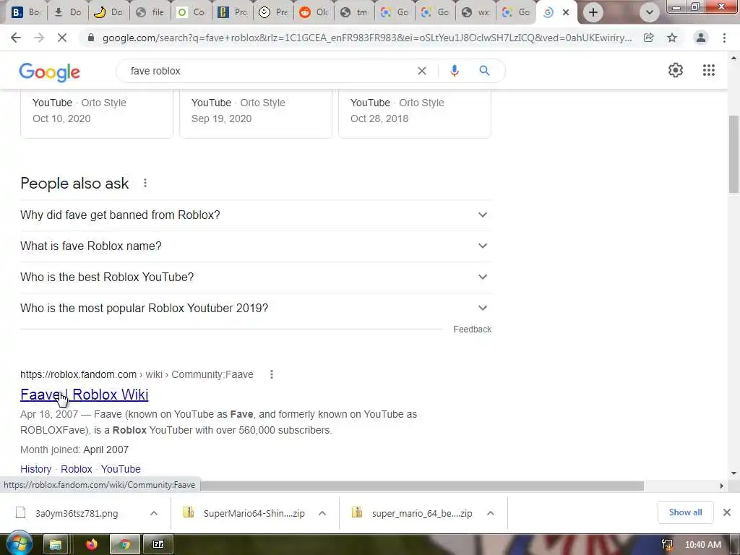Screen dimensions: 740x555
Task: Click the roblox.fandom.com result URL
Action: pos(137,375)
